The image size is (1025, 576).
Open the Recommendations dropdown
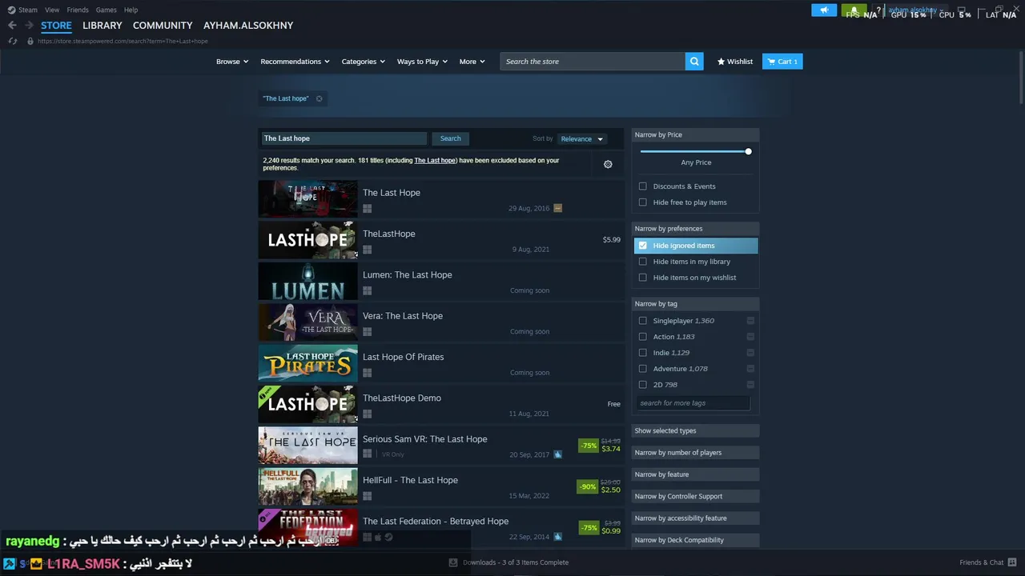[x=295, y=62]
